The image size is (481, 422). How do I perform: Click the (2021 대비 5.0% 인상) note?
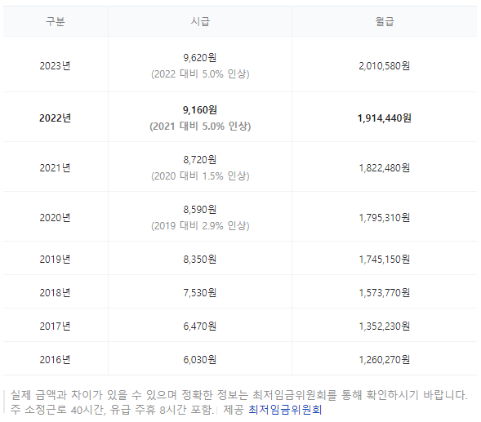tap(200, 127)
